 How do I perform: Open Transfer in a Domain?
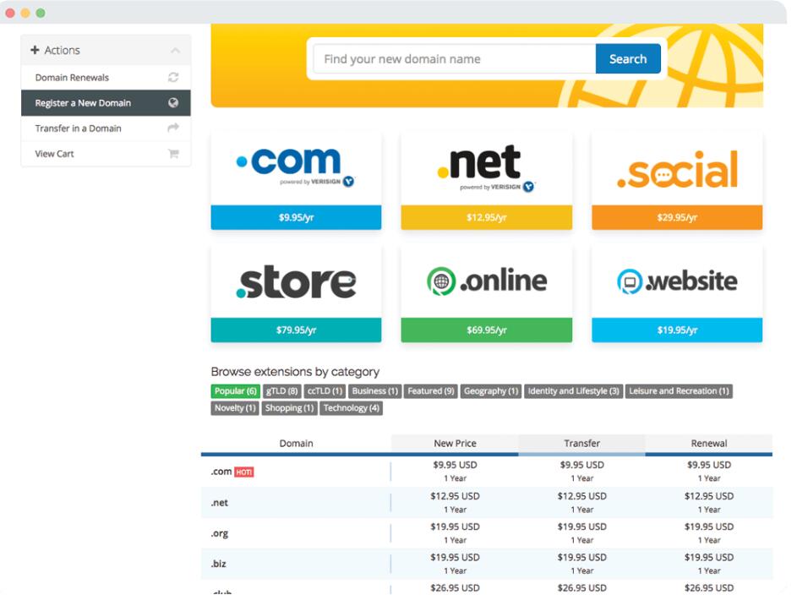[x=106, y=128]
